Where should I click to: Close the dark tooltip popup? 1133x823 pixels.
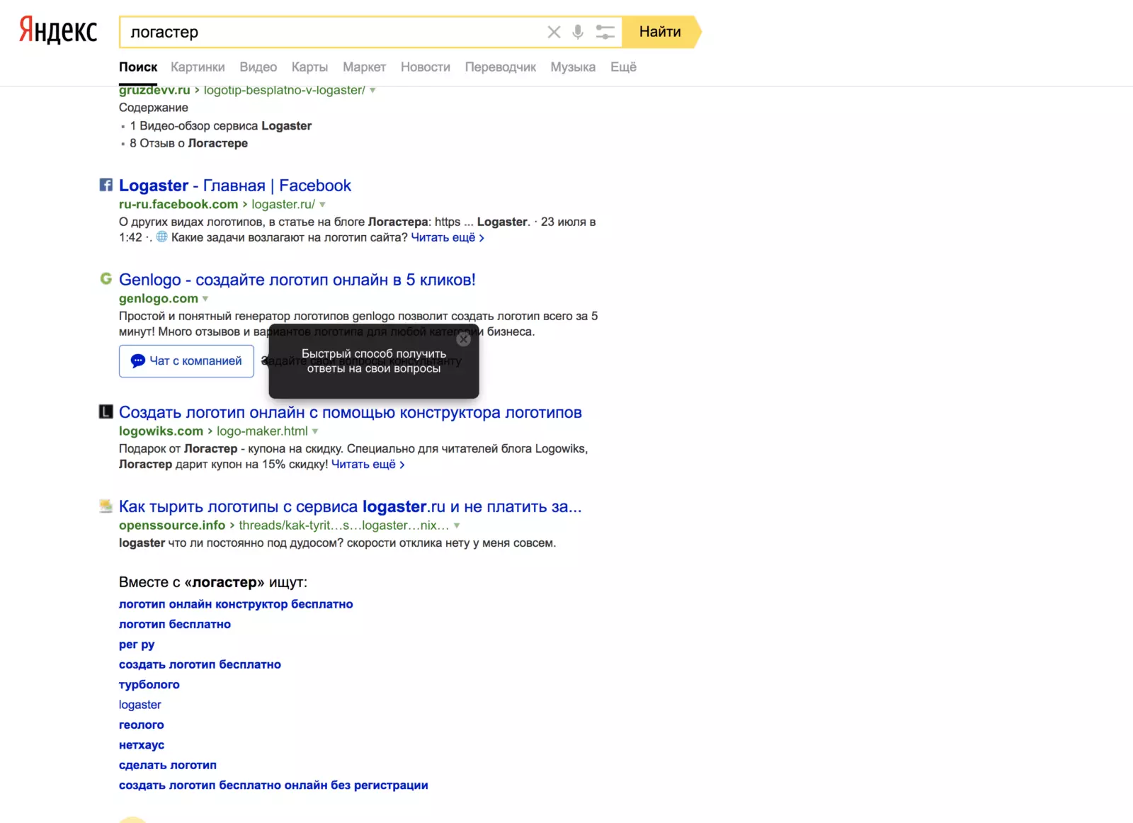coord(464,339)
